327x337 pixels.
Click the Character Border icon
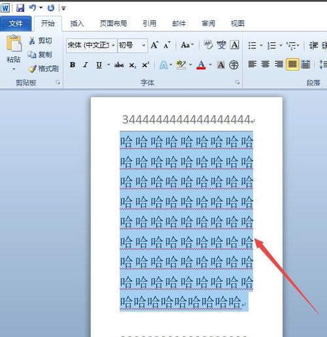(x=235, y=45)
